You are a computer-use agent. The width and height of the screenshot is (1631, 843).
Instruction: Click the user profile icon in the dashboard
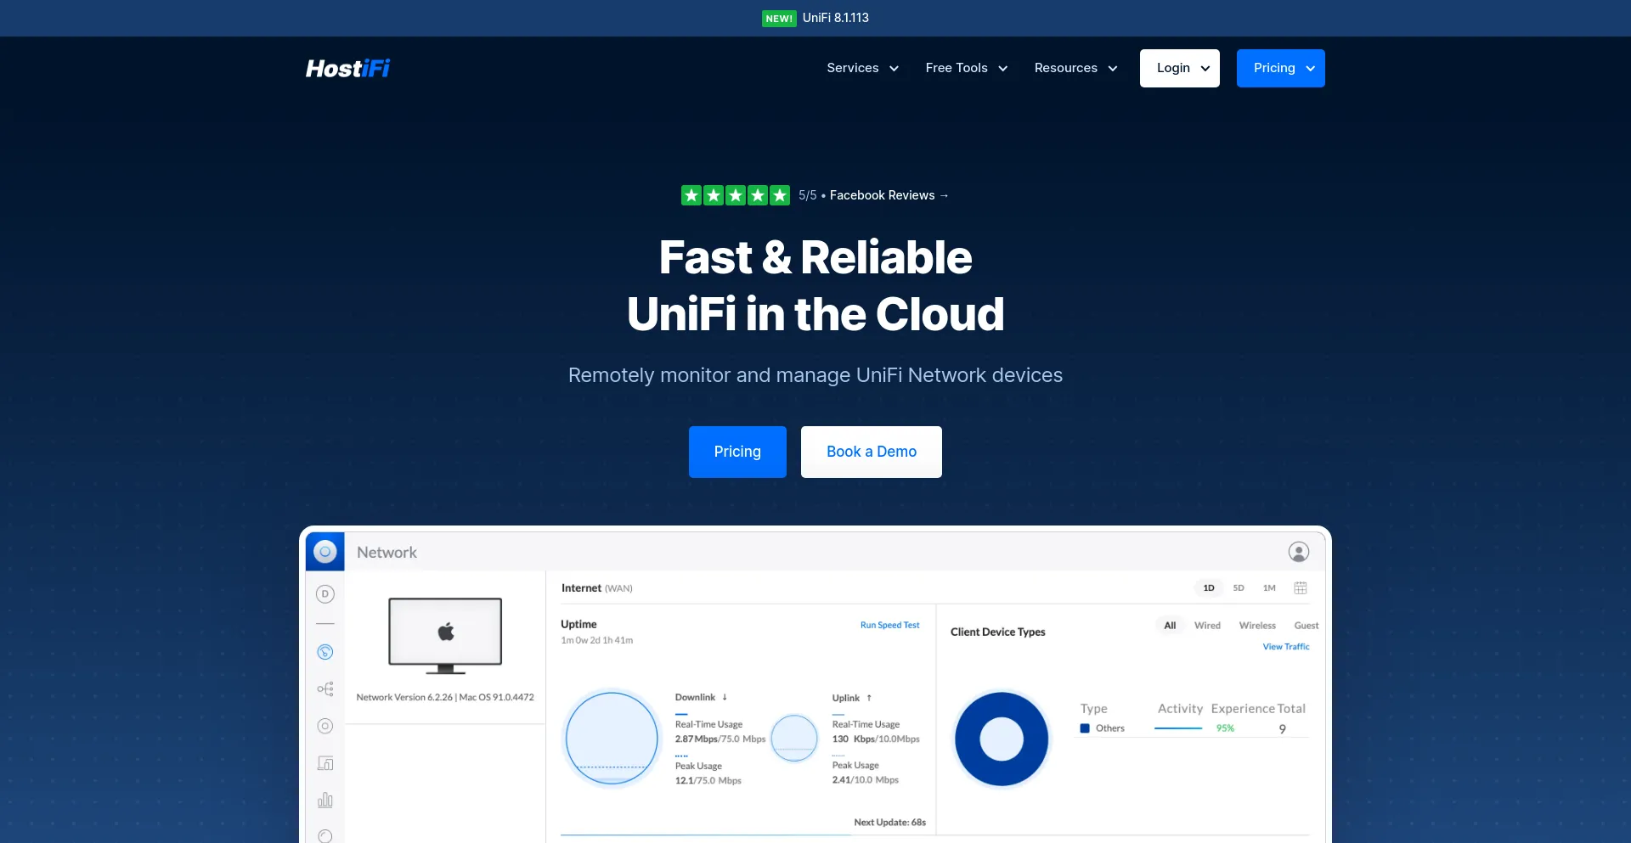pos(1299,552)
